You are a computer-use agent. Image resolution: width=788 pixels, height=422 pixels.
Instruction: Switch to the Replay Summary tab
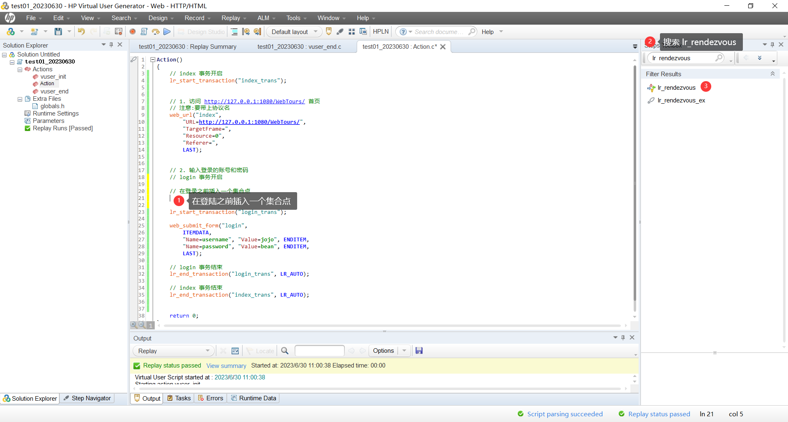coord(188,47)
